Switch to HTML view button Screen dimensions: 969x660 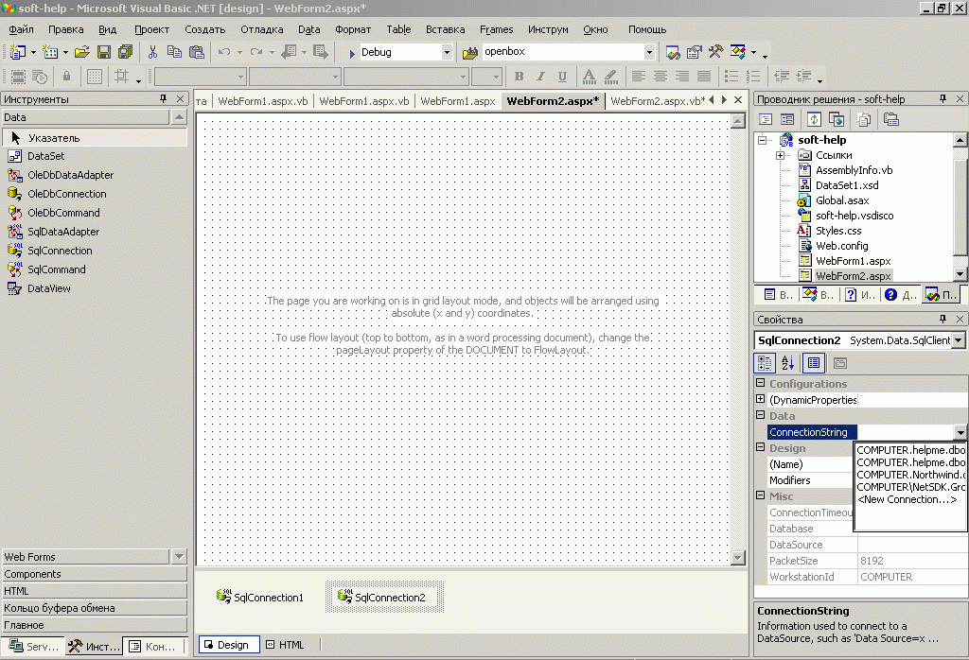coord(285,645)
